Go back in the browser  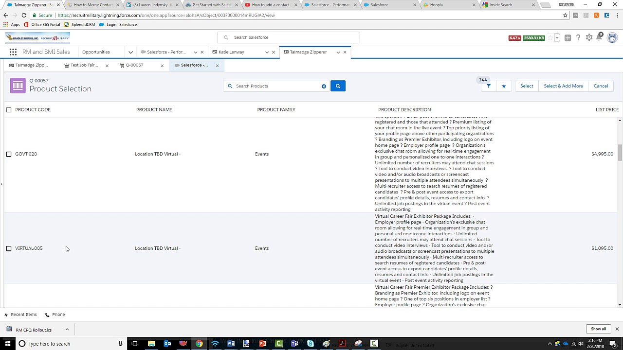(6, 15)
